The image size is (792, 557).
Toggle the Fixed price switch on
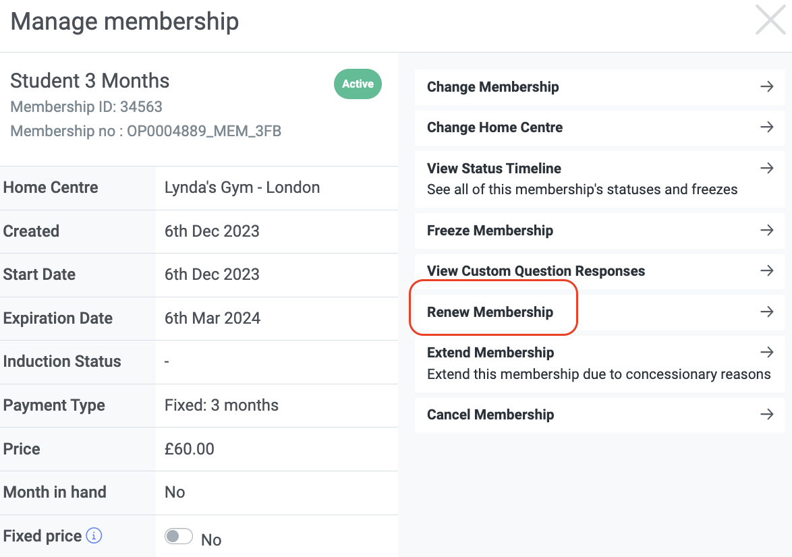pos(178,536)
